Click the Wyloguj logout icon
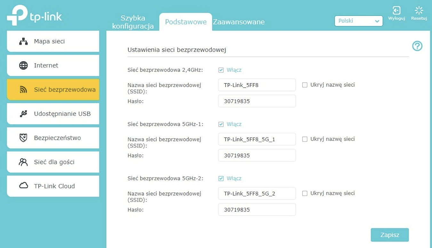 pyautogui.click(x=396, y=10)
